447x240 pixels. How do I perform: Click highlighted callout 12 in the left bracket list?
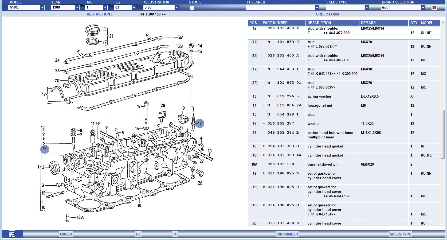[x=45, y=149]
